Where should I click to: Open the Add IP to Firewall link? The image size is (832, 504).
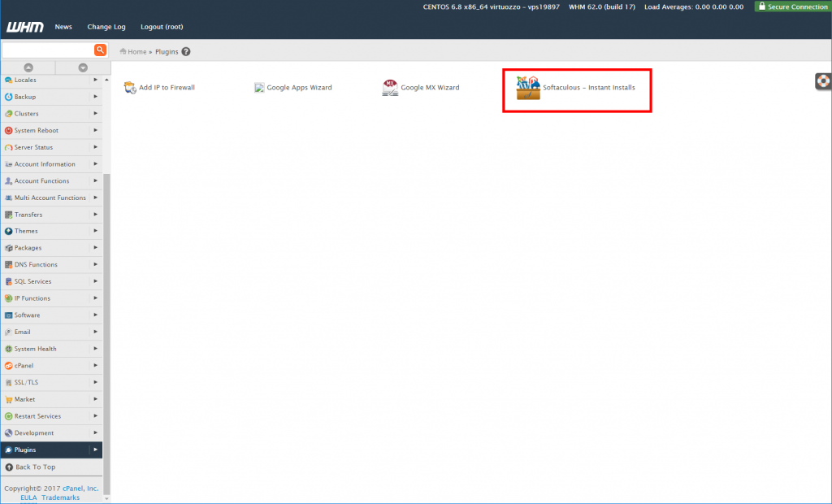[167, 88]
